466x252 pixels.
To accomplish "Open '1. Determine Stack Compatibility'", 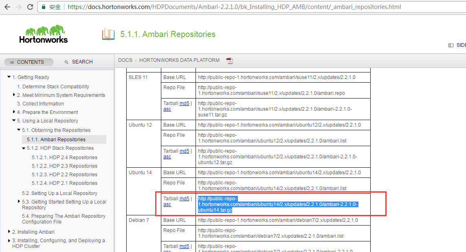I will tap(53, 86).
